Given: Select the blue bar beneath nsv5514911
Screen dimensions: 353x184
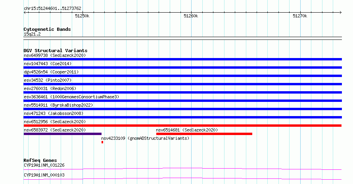Looking at the screenshot, I should pyautogui.click(x=182, y=109).
